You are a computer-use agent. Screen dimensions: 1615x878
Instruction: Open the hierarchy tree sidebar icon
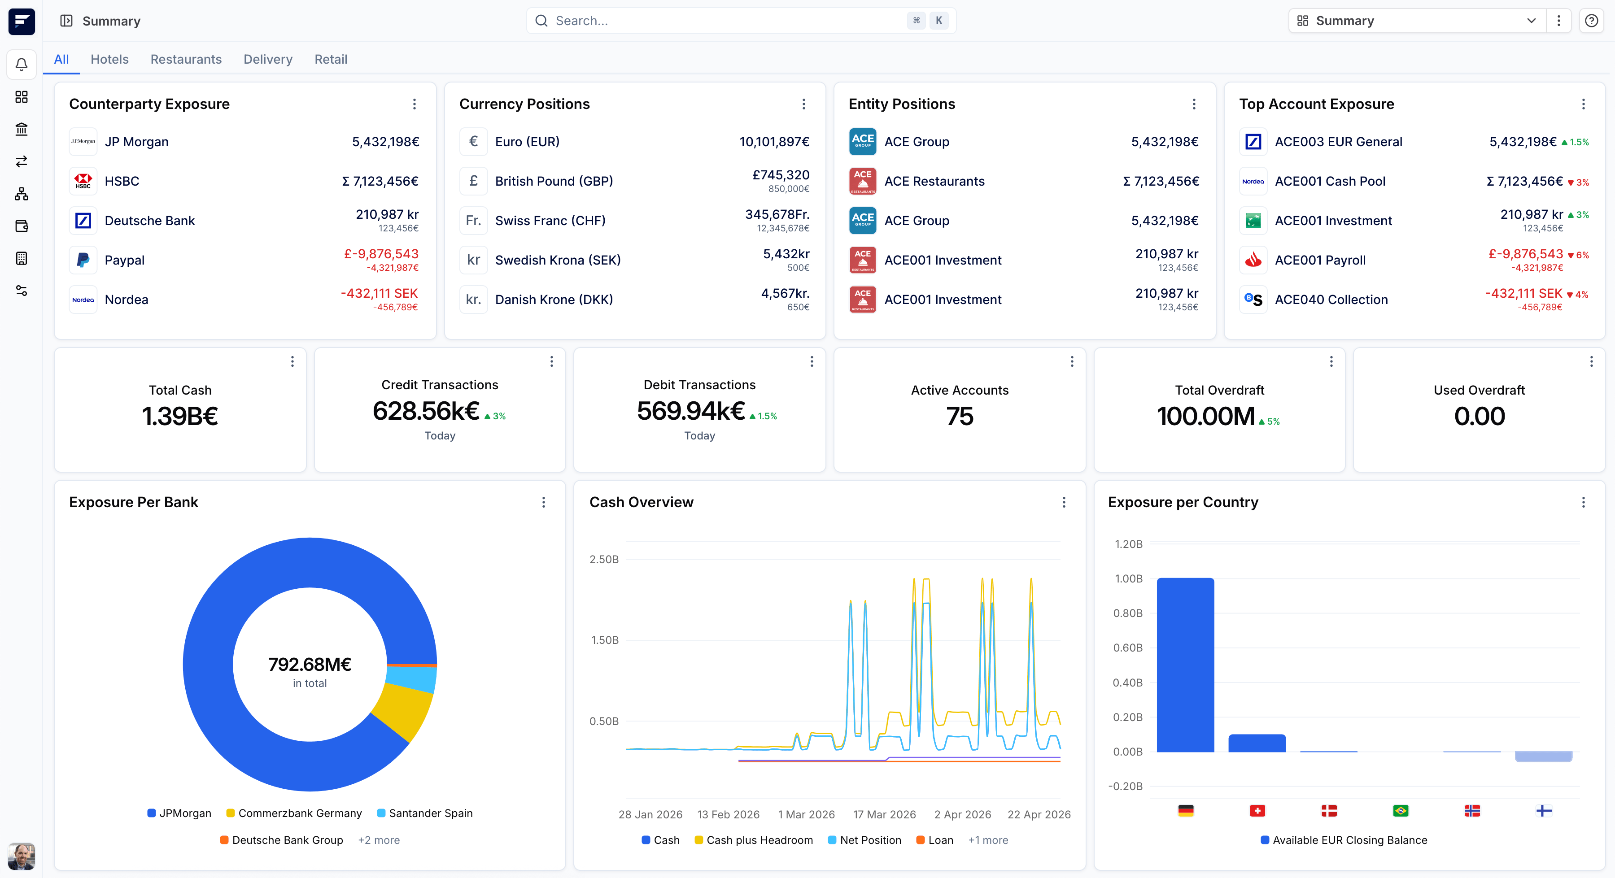22,194
